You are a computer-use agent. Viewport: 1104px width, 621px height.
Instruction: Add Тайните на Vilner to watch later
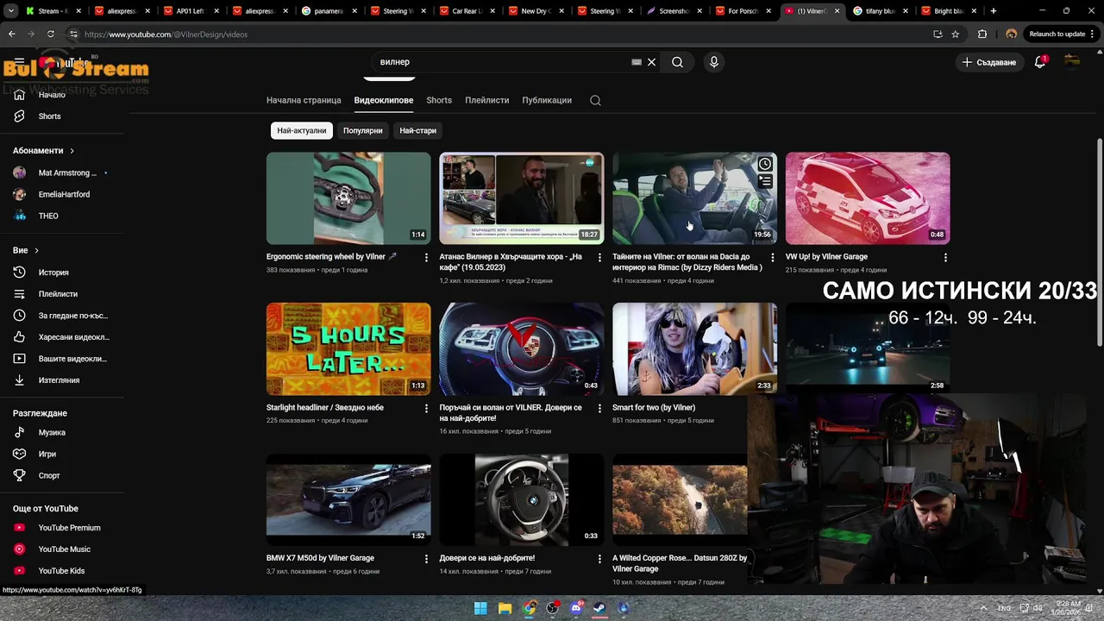click(x=764, y=164)
